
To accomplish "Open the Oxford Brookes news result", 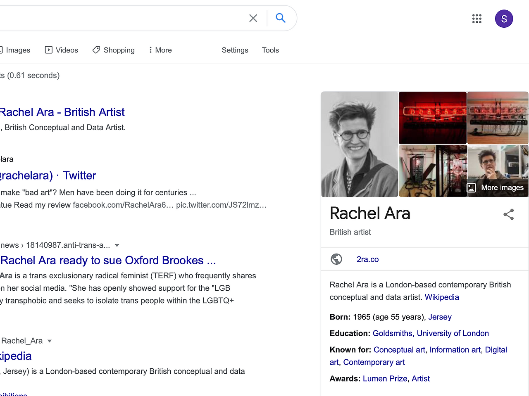I will tap(108, 260).
